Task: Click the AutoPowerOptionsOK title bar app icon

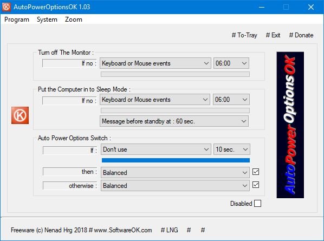Action: pyautogui.click(x=7, y=7)
